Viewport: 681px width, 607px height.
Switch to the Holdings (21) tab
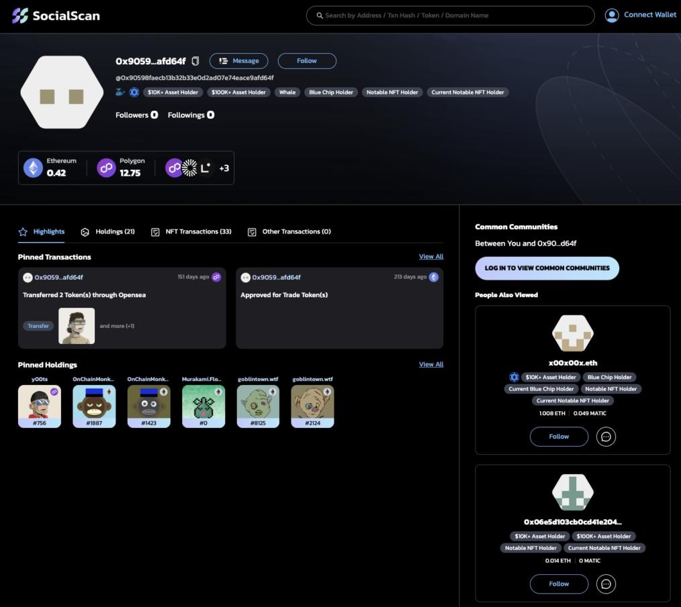pyautogui.click(x=108, y=232)
